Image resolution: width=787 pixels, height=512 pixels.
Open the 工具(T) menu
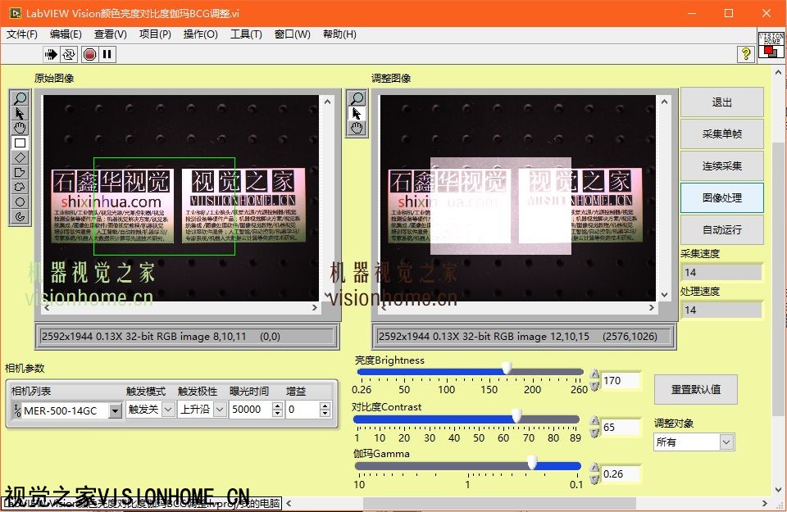point(246,34)
